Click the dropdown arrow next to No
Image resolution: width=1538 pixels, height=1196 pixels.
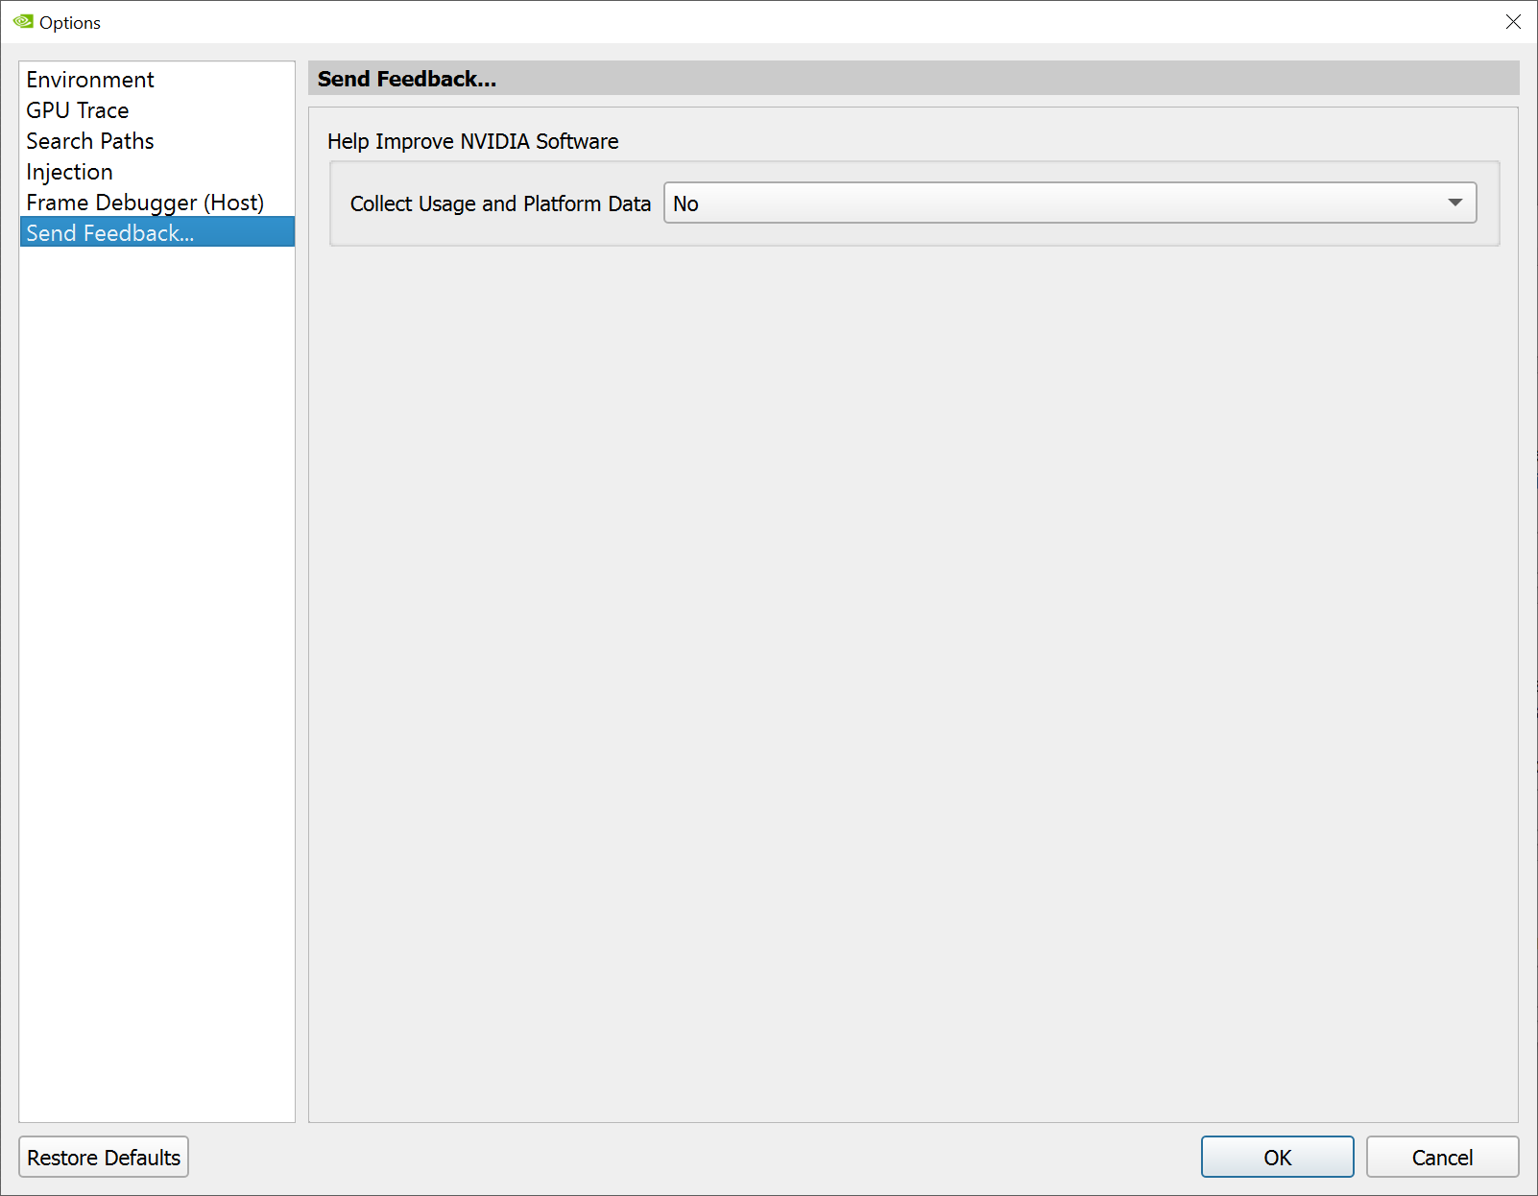pos(1454,203)
